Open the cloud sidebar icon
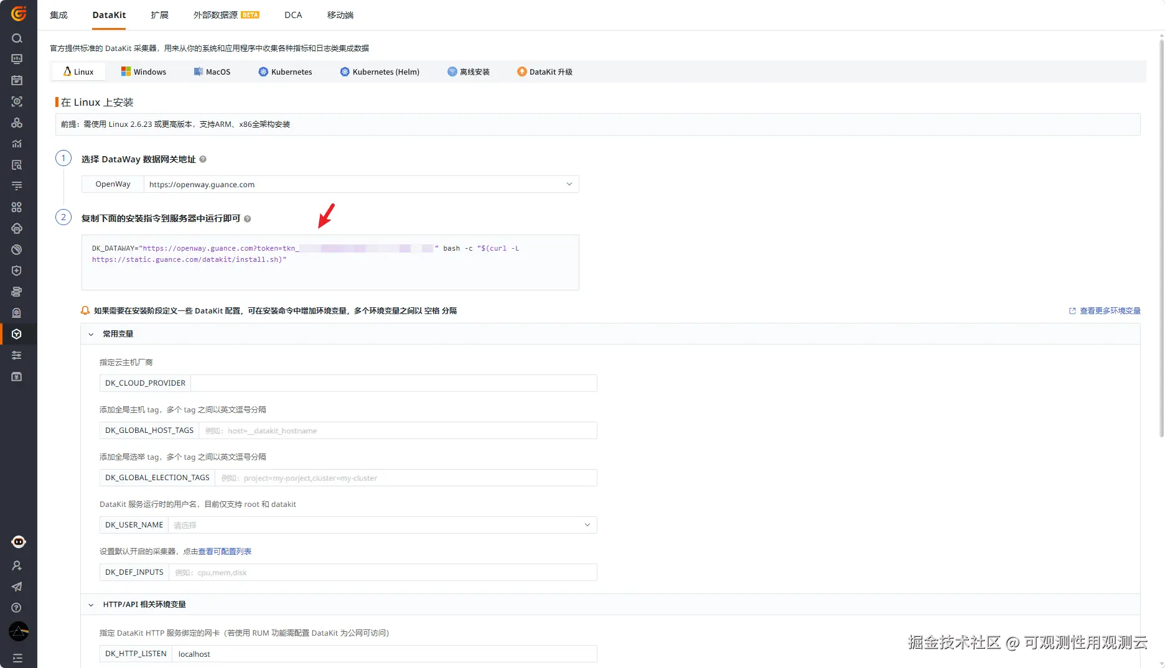The image size is (1165, 668). point(17,228)
